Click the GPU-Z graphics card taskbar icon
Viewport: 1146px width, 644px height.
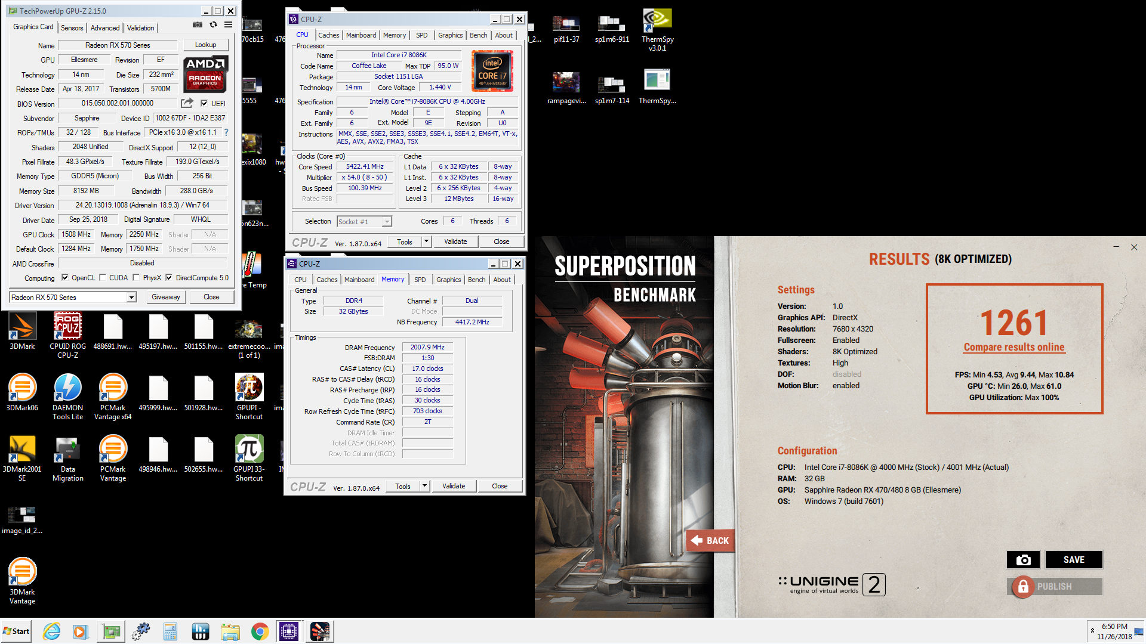[111, 631]
